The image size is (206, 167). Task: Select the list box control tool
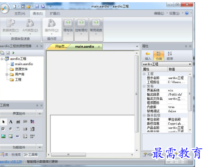(32, 129)
